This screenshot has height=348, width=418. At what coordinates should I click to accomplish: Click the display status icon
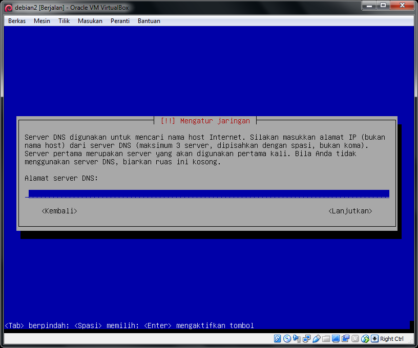click(x=336, y=339)
